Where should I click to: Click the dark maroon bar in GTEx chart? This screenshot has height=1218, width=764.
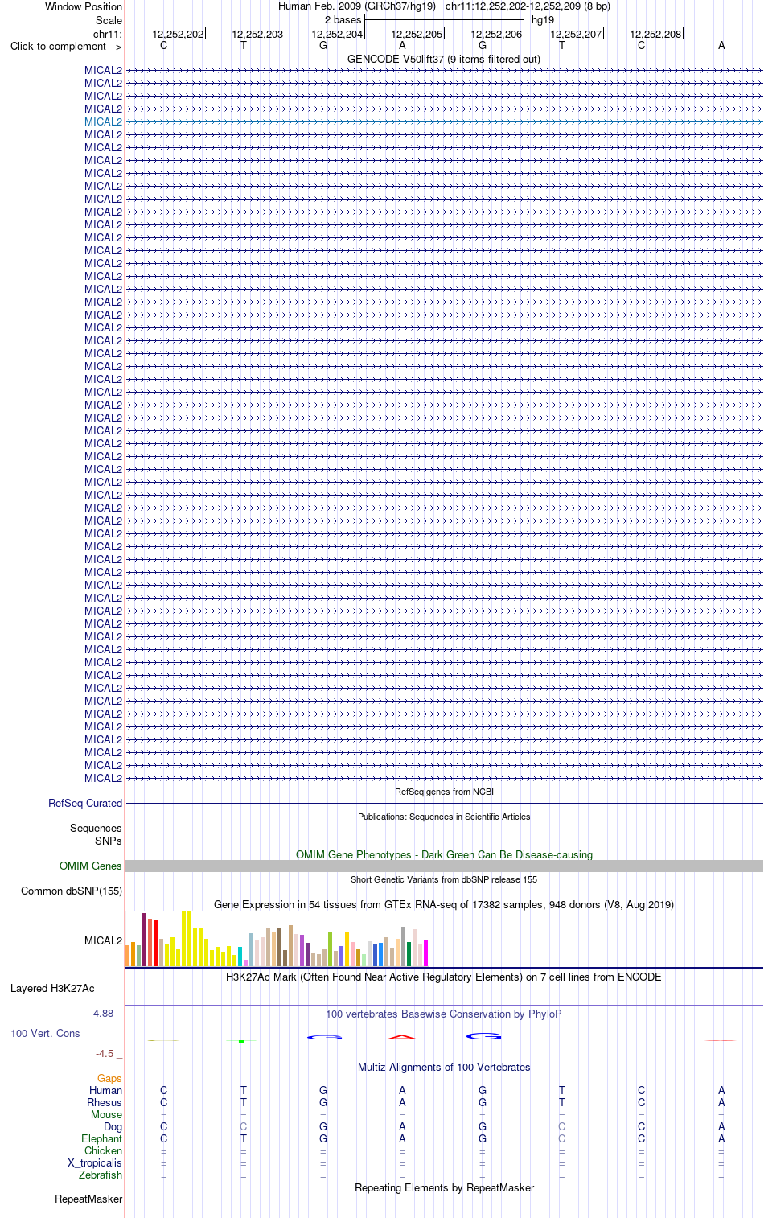(x=144, y=940)
